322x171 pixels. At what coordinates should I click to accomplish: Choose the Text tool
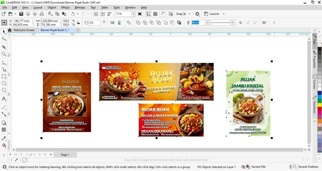4,99
